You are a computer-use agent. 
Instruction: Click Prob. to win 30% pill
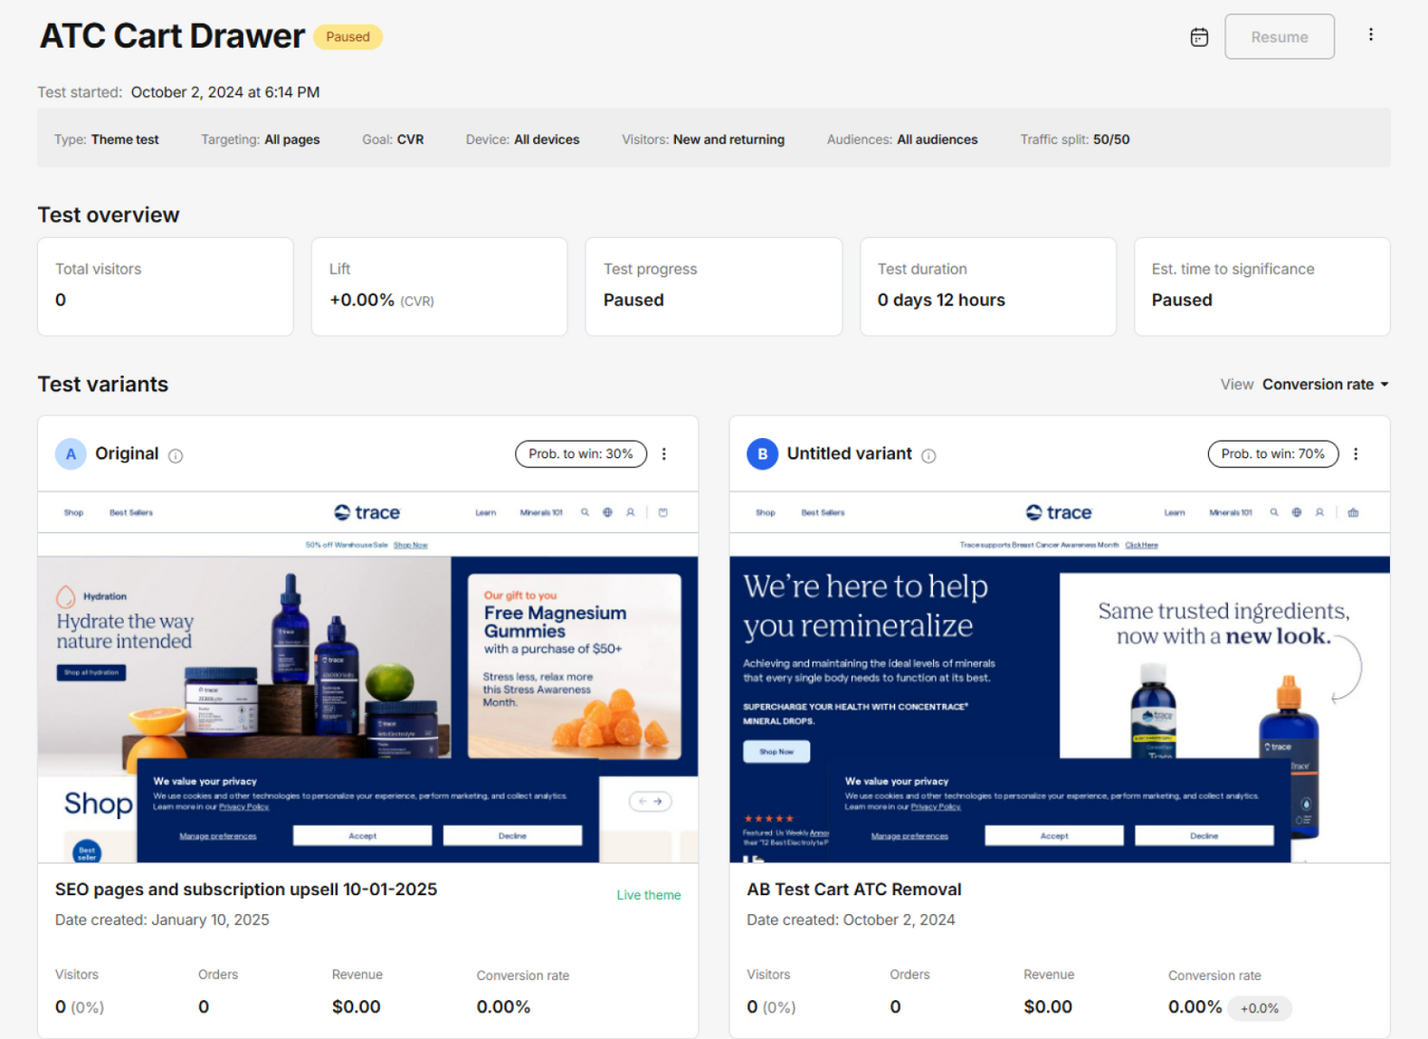pyautogui.click(x=580, y=454)
